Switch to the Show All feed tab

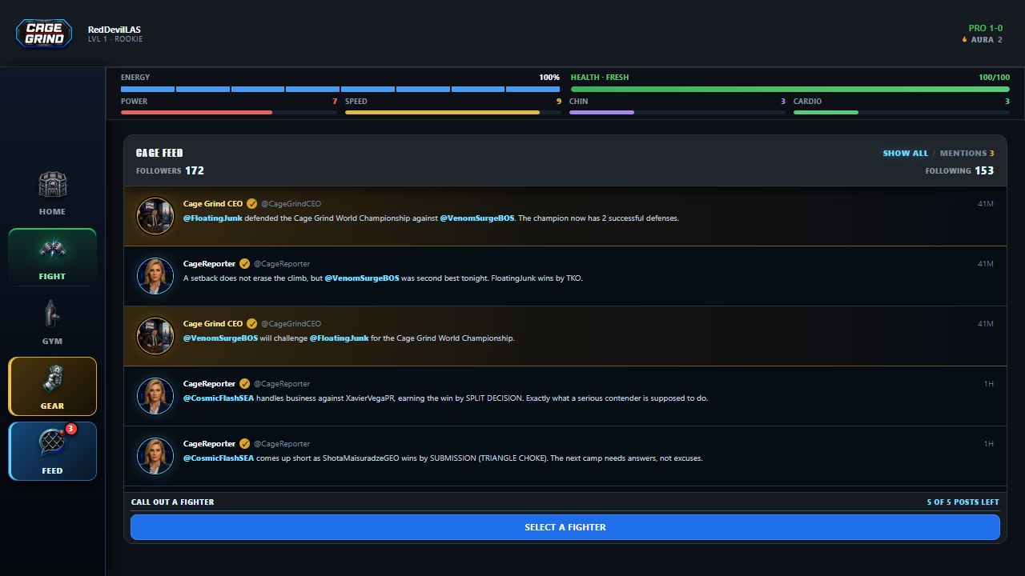point(906,153)
